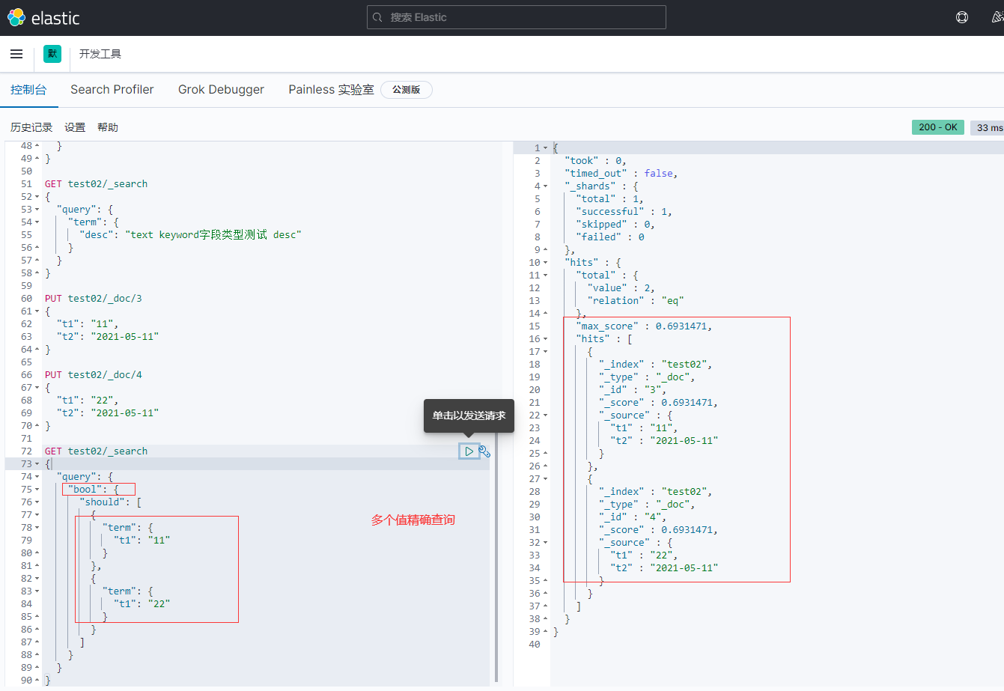Collapse the term block at line 54

[x=37, y=222]
